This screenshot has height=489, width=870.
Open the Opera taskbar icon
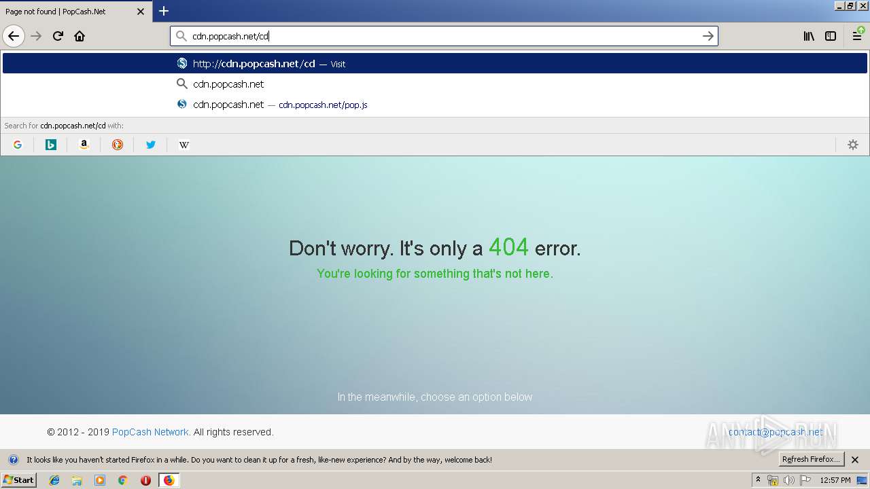pyautogui.click(x=145, y=480)
